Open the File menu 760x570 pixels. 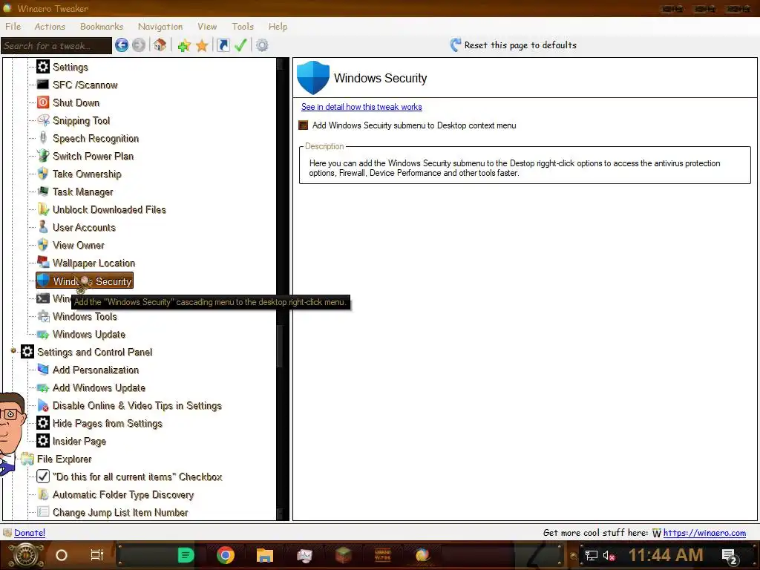(13, 26)
